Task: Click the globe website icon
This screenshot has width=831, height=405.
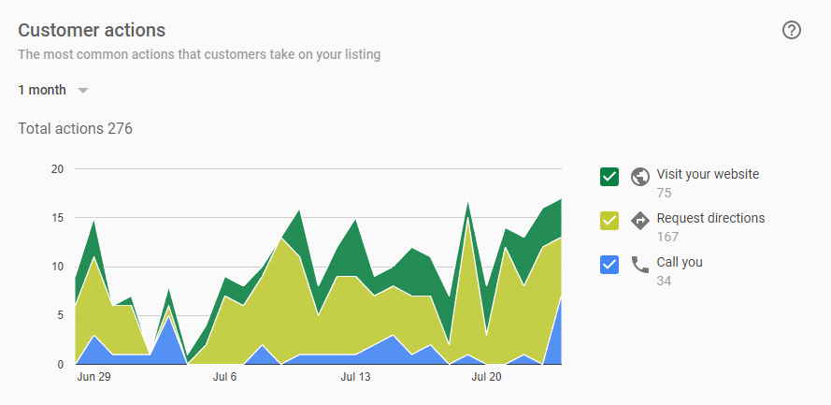Action: click(640, 176)
